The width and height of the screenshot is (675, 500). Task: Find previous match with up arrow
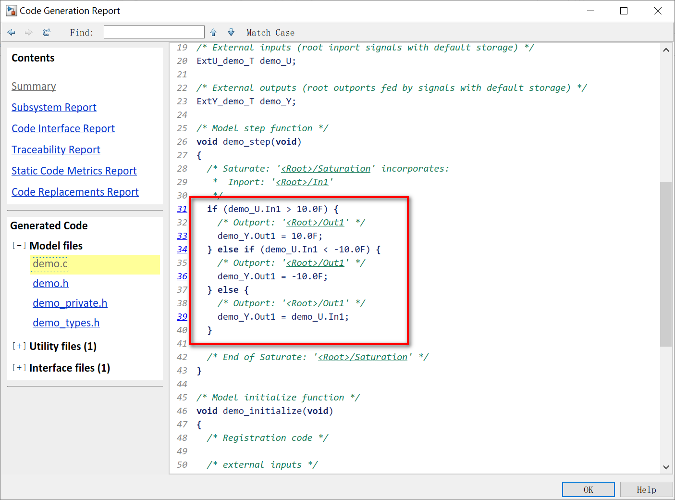tap(213, 32)
